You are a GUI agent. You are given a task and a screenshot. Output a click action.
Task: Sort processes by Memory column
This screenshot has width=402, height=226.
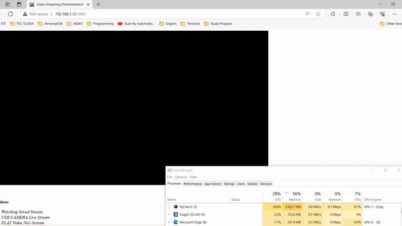point(293,196)
